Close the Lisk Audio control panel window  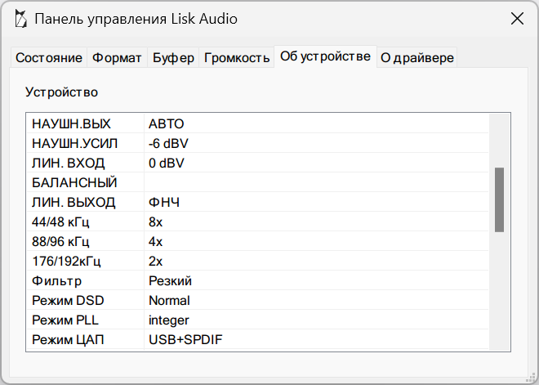516,19
